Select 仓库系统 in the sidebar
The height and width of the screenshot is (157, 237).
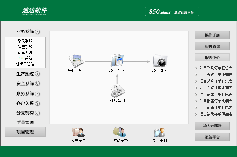[x=25, y=52]
